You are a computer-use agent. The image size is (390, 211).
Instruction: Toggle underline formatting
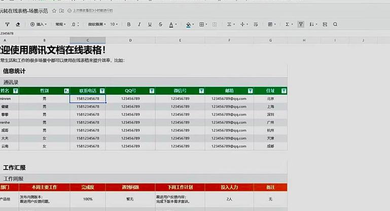pyautogui.click(x=150, y=24)
